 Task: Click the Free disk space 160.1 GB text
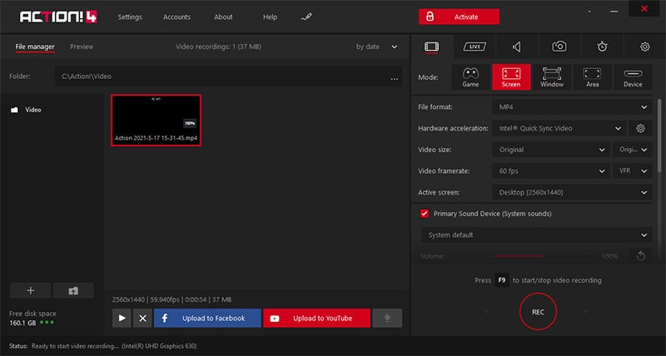[x=32, y=319]
